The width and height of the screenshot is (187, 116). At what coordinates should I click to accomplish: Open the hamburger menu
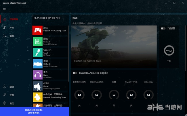(x=4, y=9)
